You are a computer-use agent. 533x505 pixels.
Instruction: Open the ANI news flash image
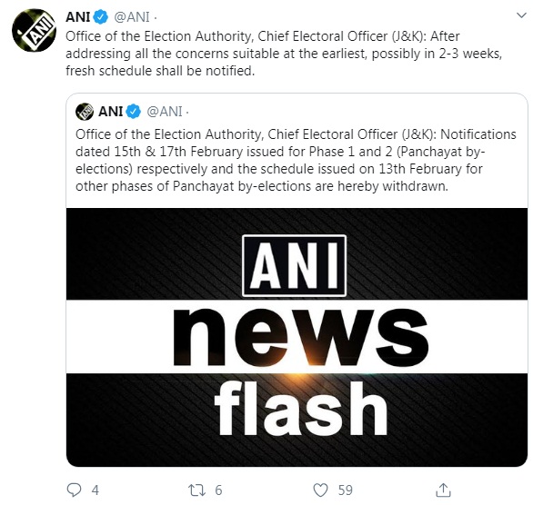(297, 337)
